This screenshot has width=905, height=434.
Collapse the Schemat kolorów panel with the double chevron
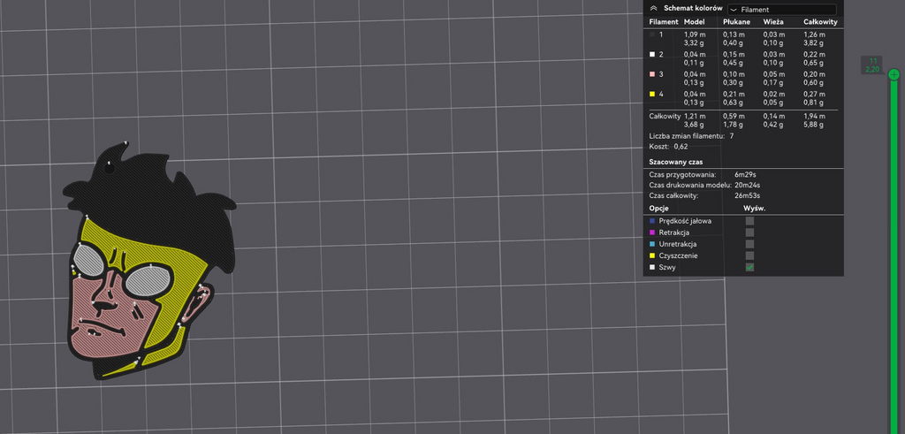(x=653, y=9)
